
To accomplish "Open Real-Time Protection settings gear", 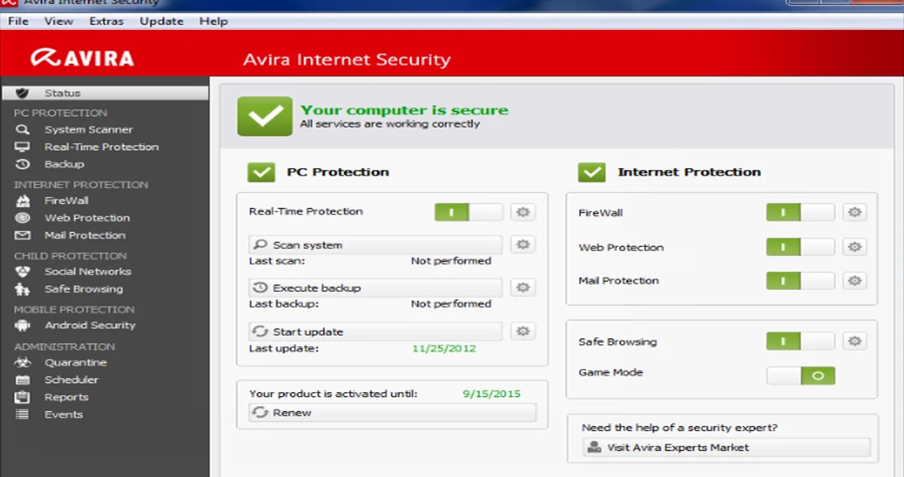I will tap(523, 212).
